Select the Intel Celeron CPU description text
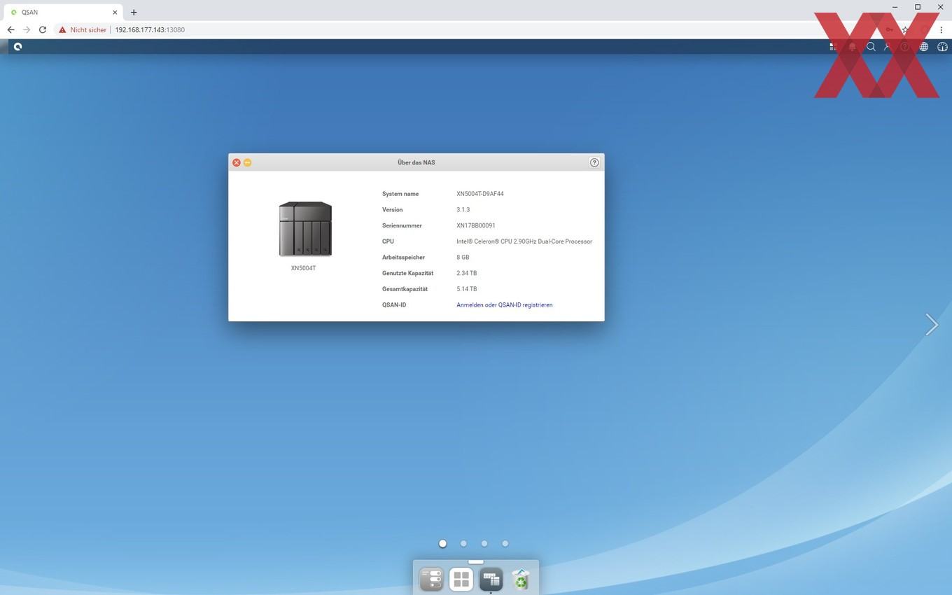Image resolution: width=952 pixels, height=595 pixels. 524,241
